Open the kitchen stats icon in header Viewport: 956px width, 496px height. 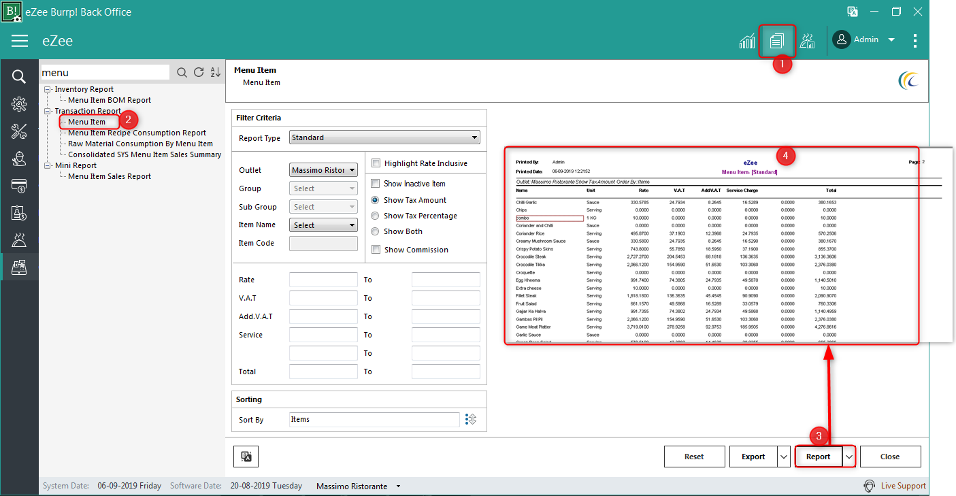(807, 41)
